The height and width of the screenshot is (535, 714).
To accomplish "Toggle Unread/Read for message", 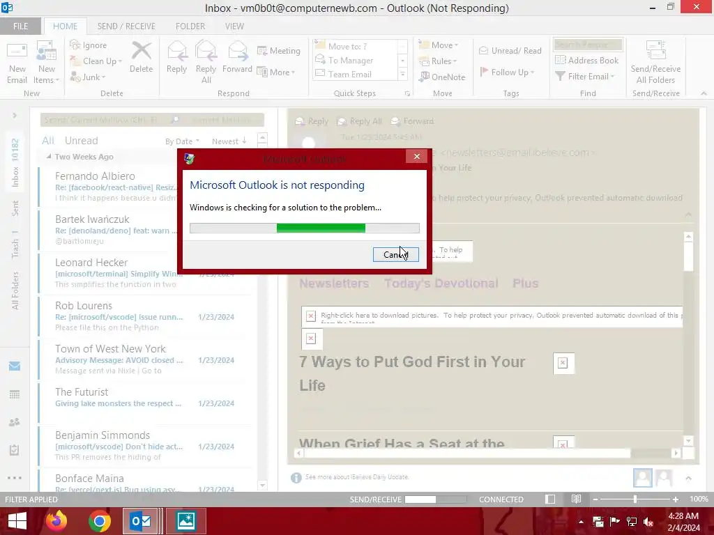I will point(510,50).
